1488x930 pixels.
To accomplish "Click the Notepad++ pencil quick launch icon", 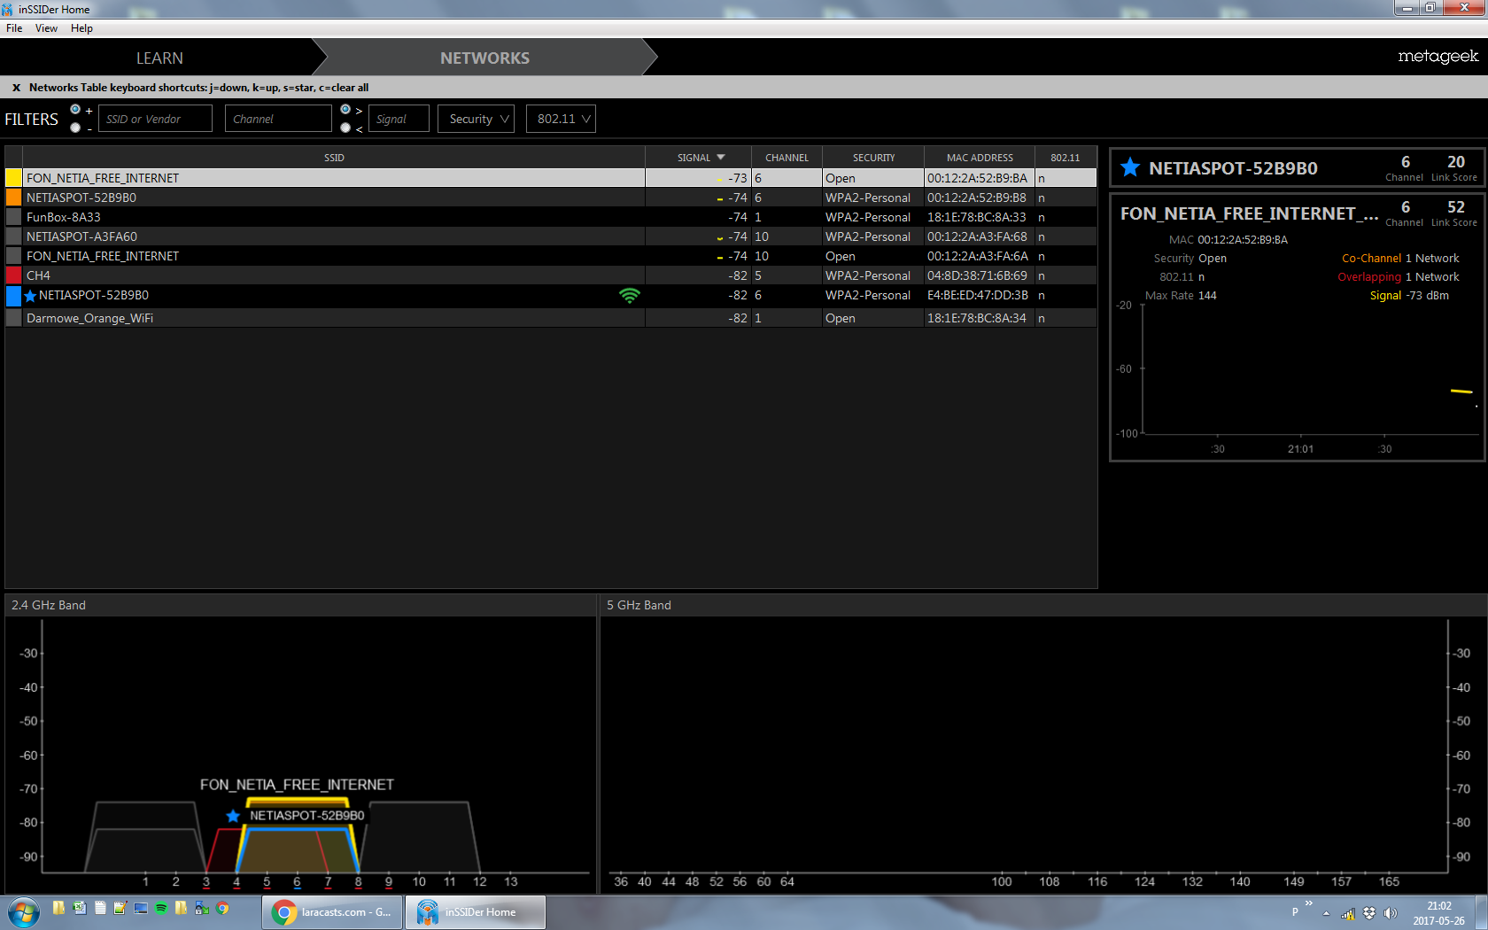I will [120, 908].
